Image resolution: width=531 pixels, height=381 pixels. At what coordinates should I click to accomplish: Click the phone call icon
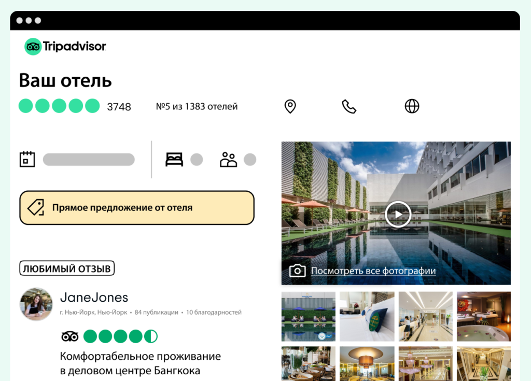tap(349, 106)
